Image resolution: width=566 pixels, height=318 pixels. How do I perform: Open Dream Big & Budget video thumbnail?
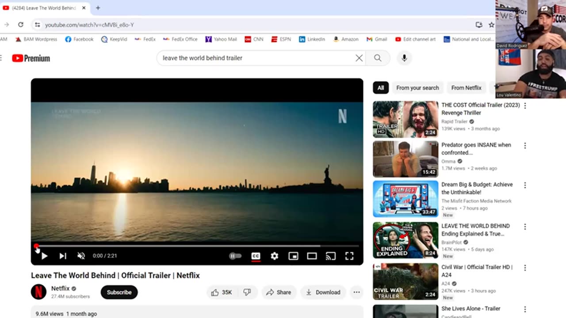pos(405,199)
